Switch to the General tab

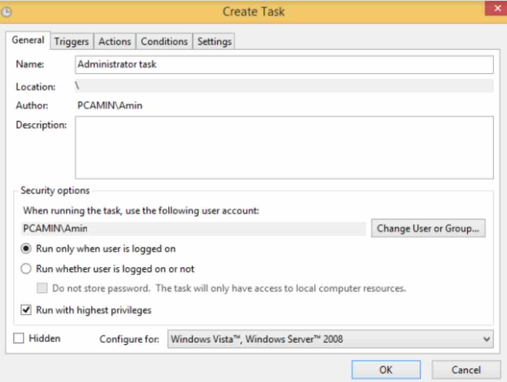28,40
